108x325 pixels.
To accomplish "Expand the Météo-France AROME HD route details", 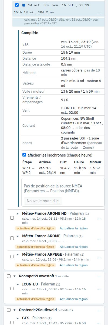I will (18, 214).
